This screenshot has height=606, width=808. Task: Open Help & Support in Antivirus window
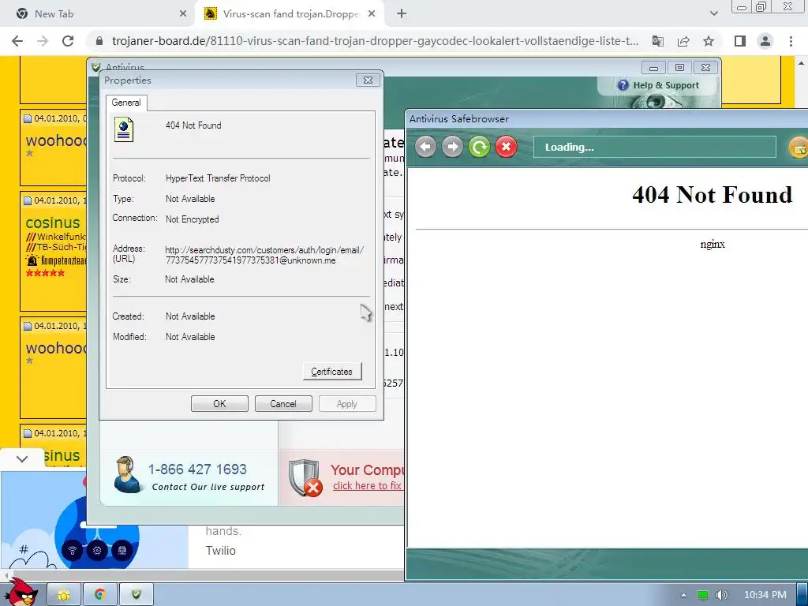[x=665, y=85]
